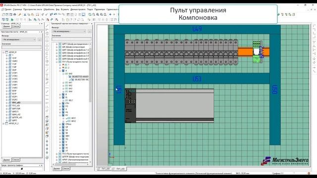This screenshot has height=178, width=317.
Task: Expand the QF device group node
Action: click(60, 127)
